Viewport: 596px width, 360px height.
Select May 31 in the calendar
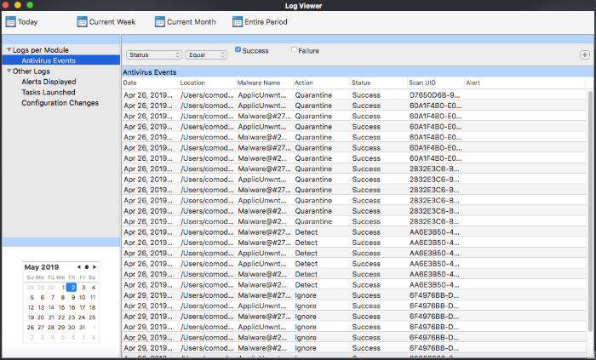pyautogui.click(x=82, y=328)
